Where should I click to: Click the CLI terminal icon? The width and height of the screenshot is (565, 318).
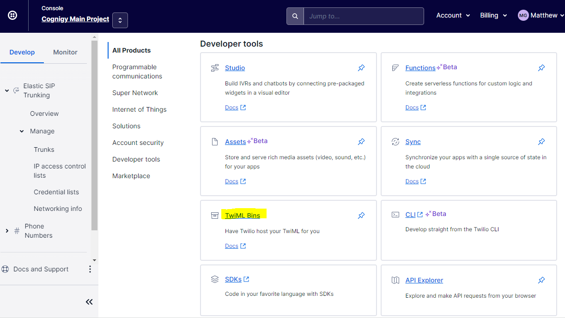point(395,215)
